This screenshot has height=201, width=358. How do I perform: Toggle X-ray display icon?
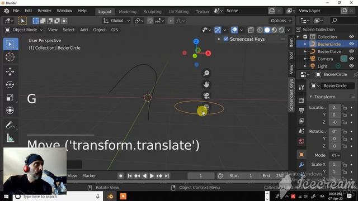251,30
